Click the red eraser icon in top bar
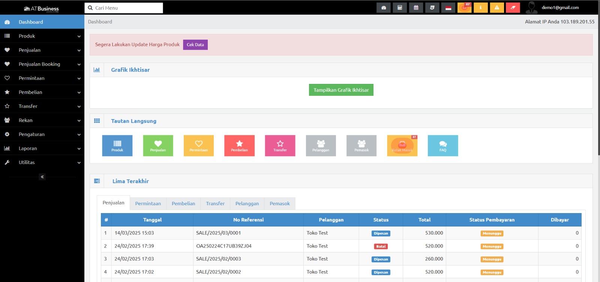 click(x=513, y=7)
